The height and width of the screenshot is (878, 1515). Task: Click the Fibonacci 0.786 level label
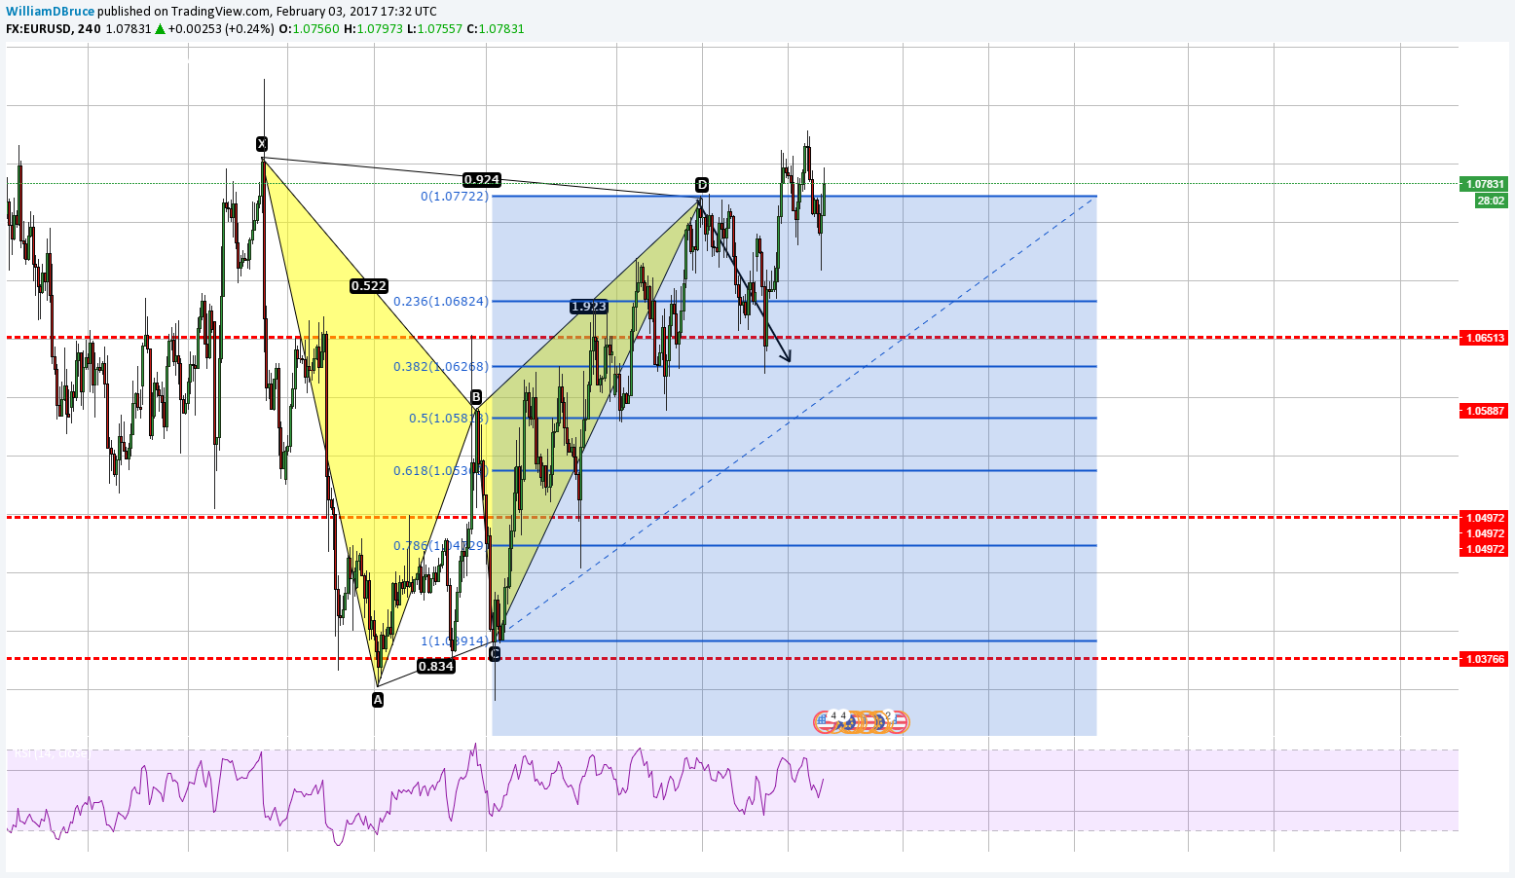pyautogui.click(x=440, y=546)
